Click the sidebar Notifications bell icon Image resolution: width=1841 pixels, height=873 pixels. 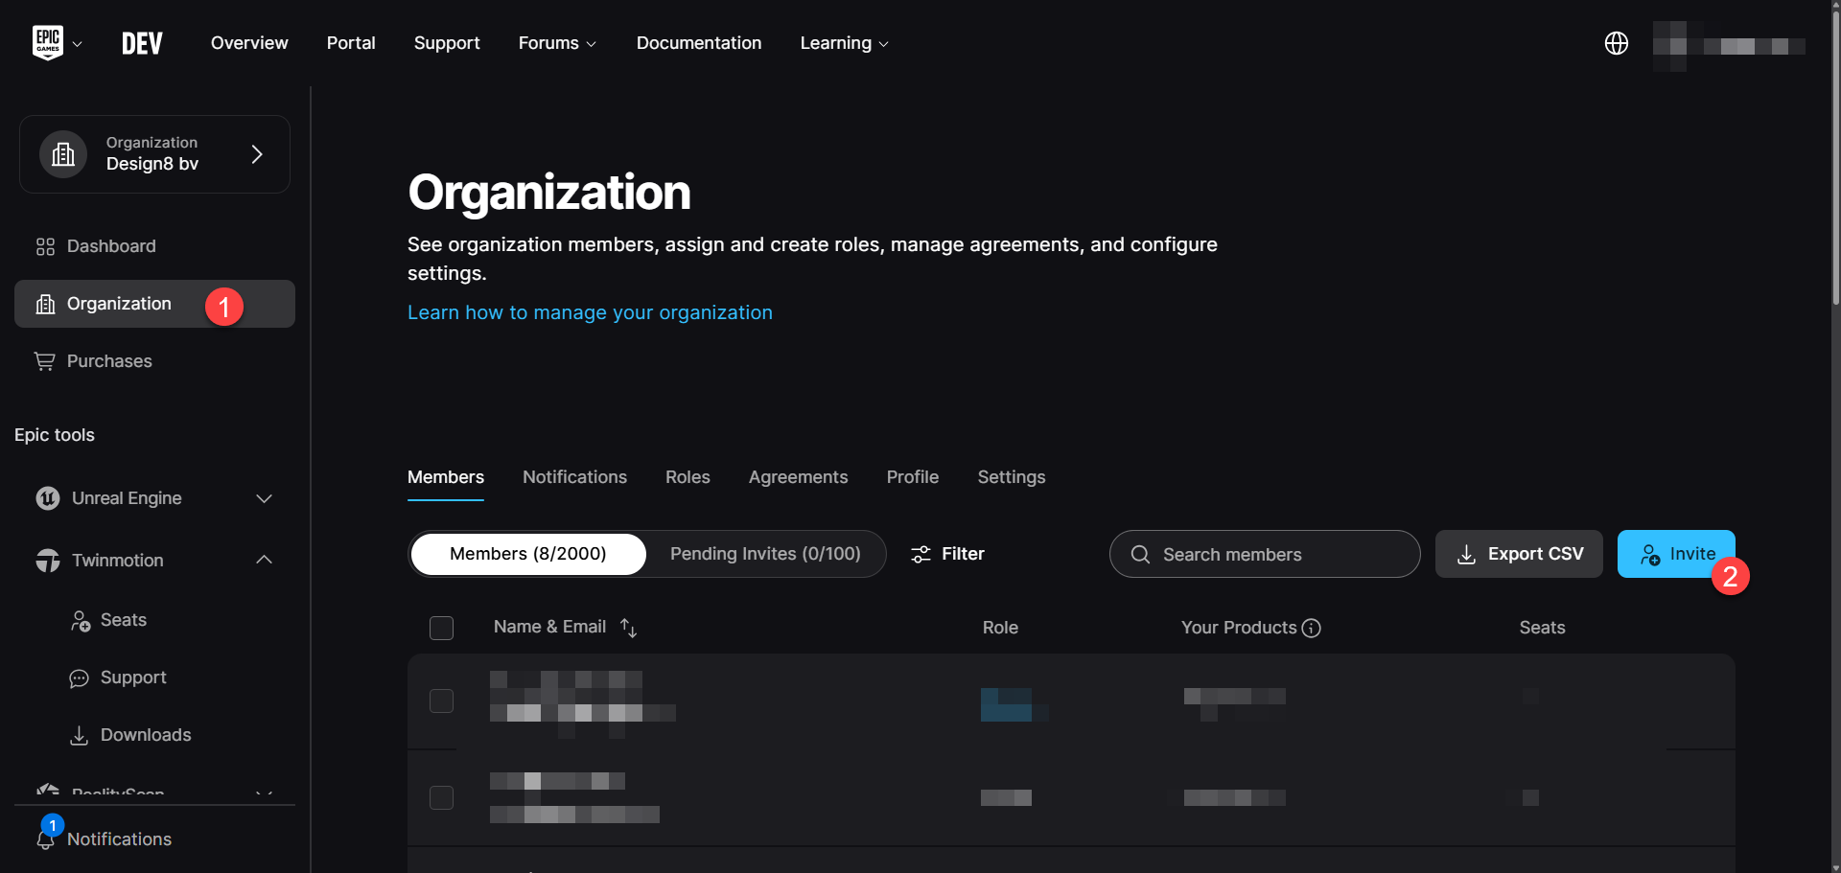point(45,839)
